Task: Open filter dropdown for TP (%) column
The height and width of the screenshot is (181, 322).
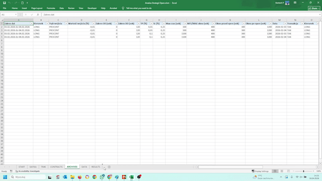Action: (151, 24)
